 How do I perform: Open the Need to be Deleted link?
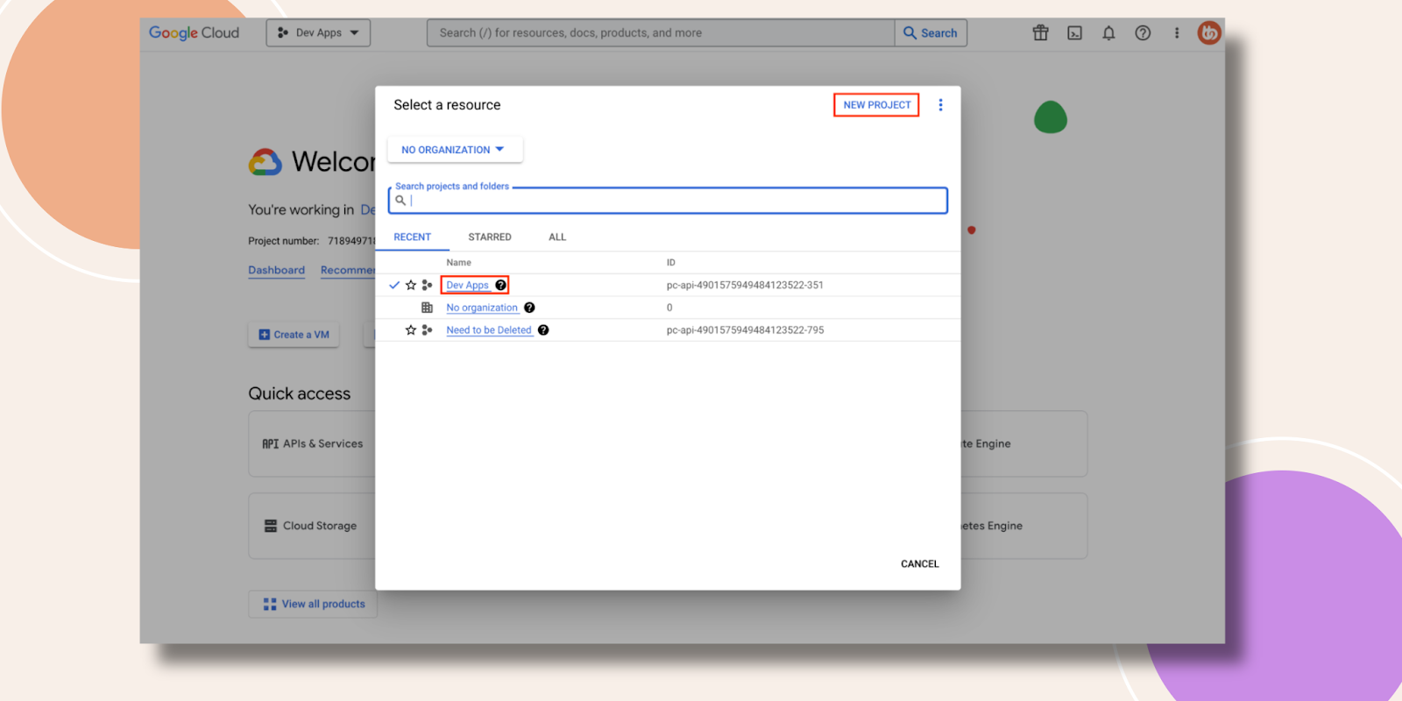(489, 330)
